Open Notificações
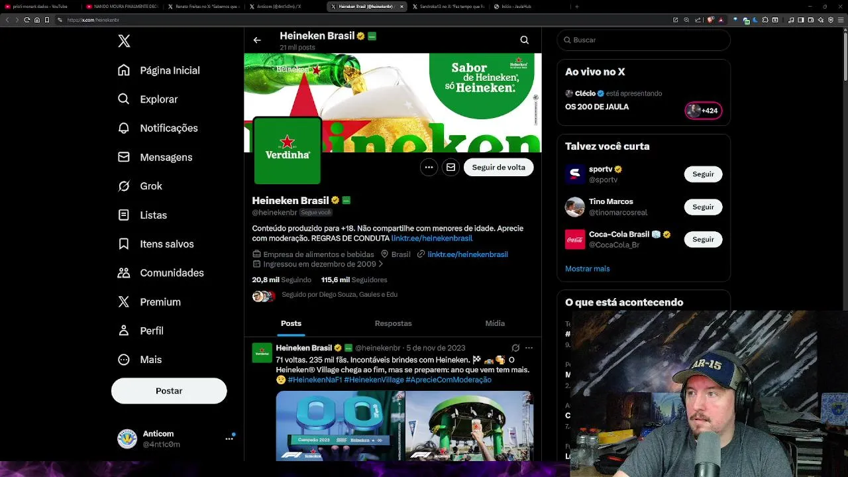 (158, 128)
